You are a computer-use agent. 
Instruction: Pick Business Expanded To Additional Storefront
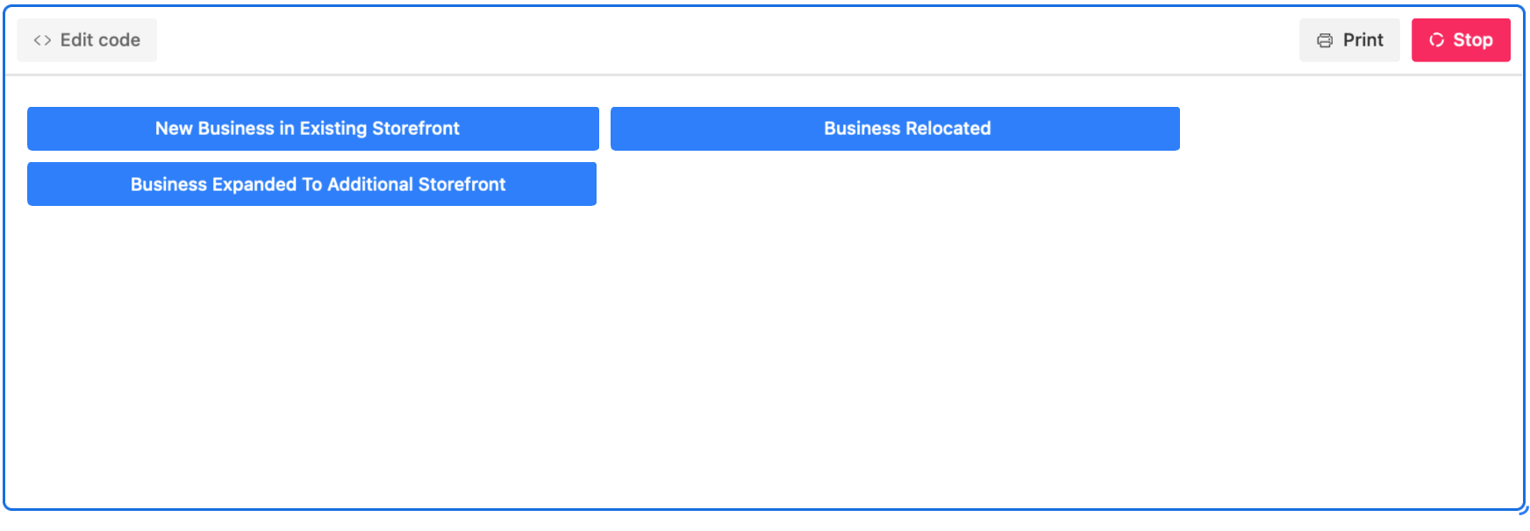(311, 184)
